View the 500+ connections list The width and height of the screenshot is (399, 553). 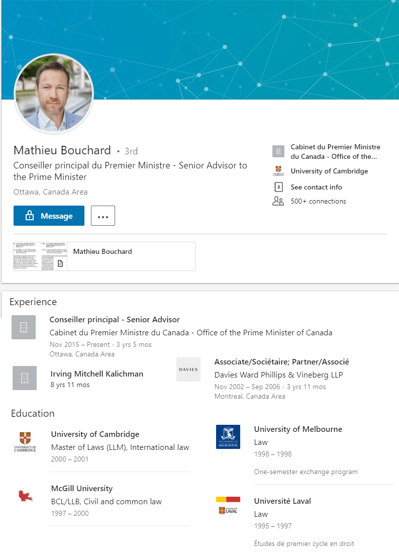pyautogui.click(x=318, y=201)
